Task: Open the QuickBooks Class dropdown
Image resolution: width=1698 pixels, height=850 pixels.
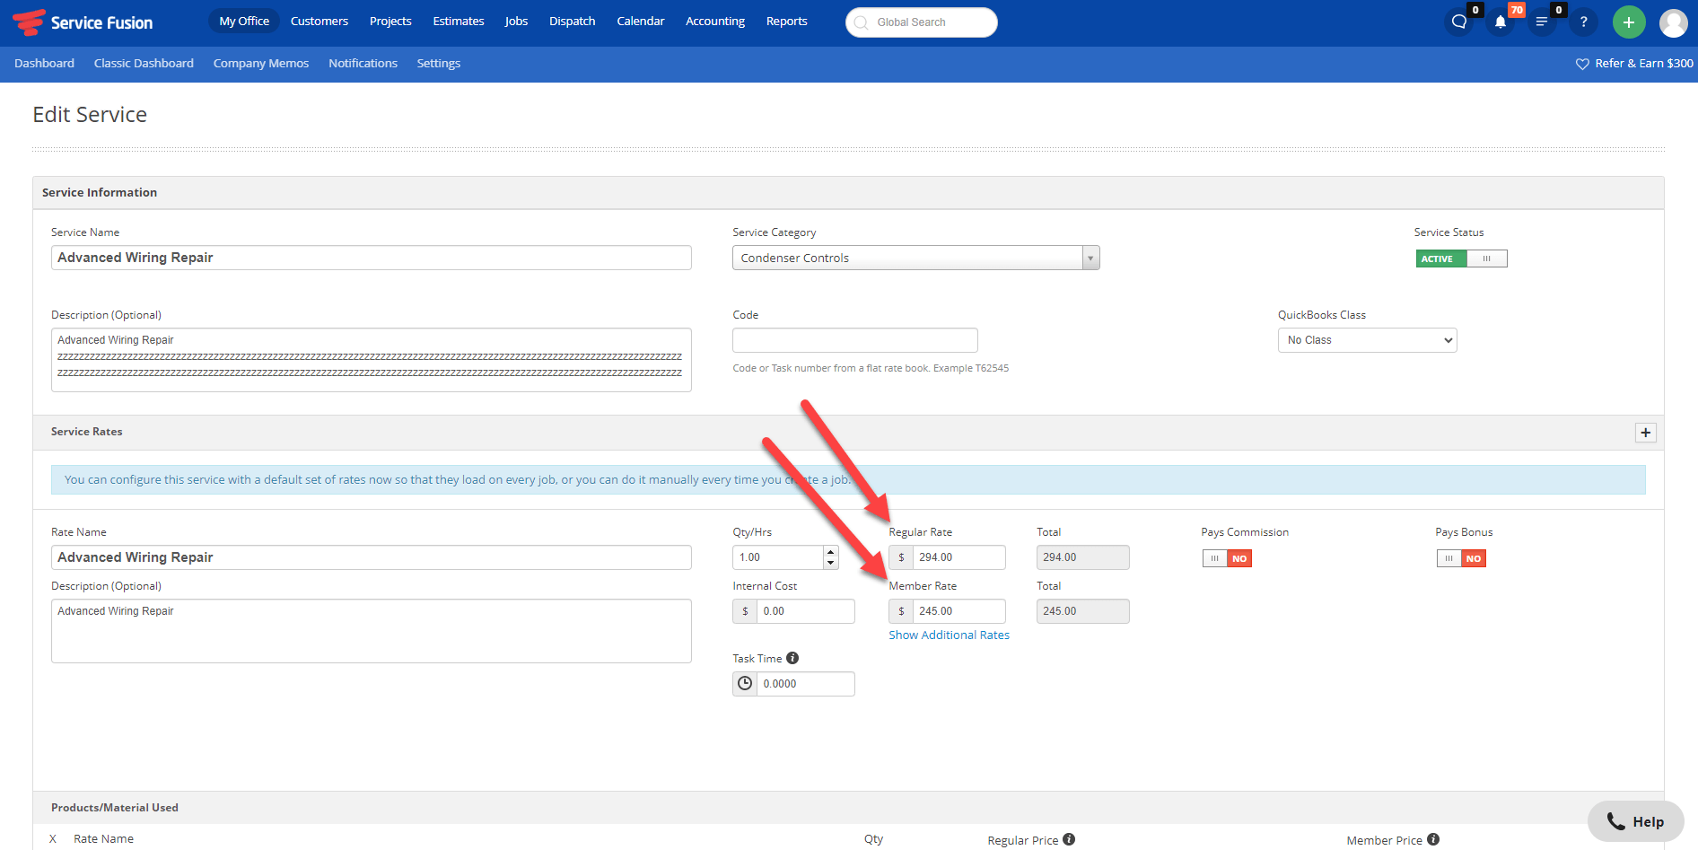Action: point(1366,339)
